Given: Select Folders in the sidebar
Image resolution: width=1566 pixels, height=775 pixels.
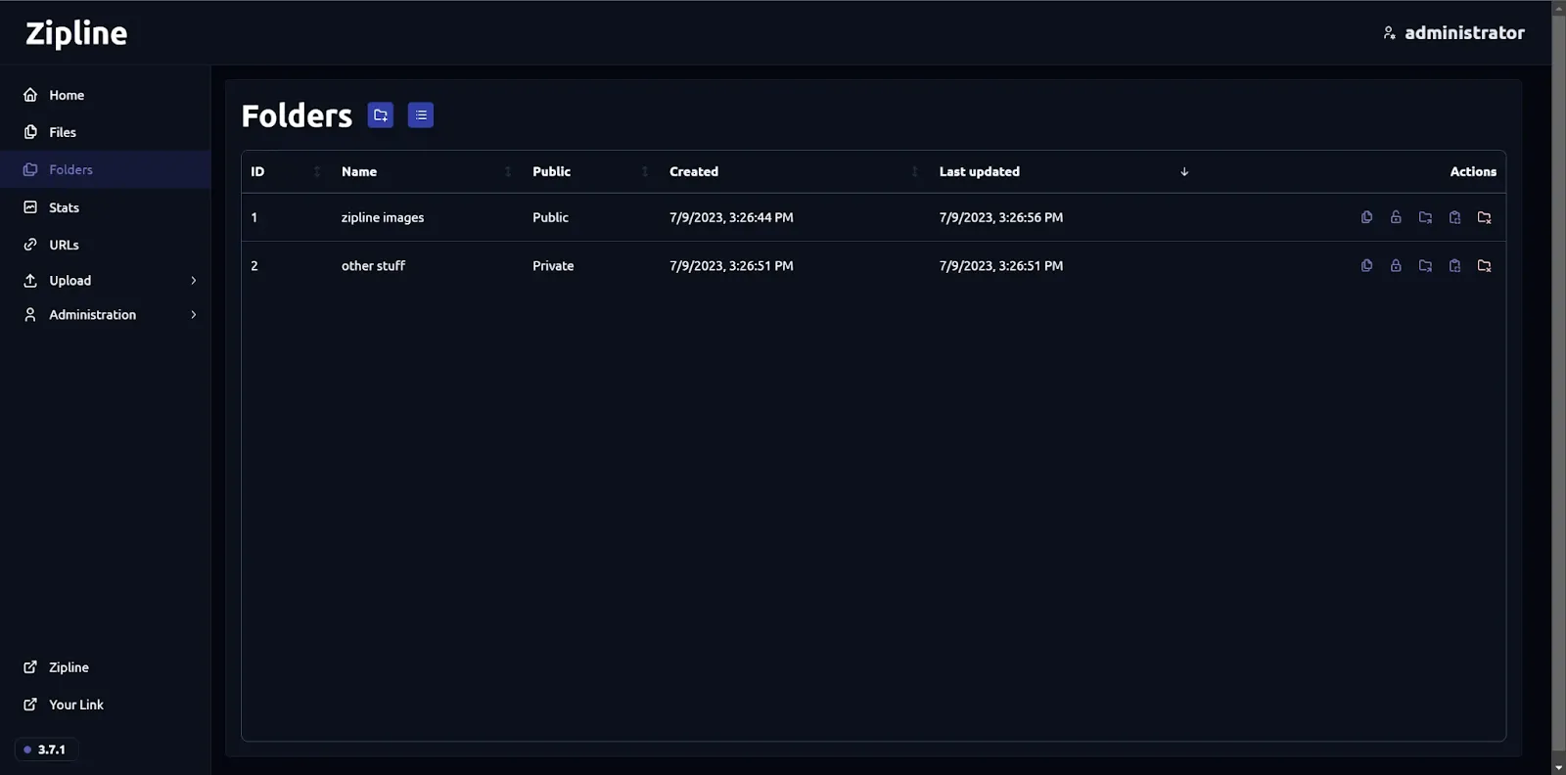Looking at the screenshot, I should point(106,169).
